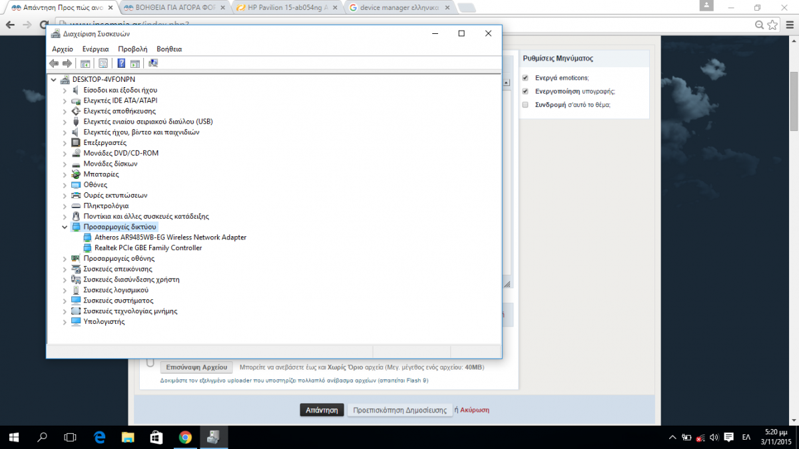
Task: Open the Βοήθεια menu
Action: pyautogui.click(x=169, y=49)
